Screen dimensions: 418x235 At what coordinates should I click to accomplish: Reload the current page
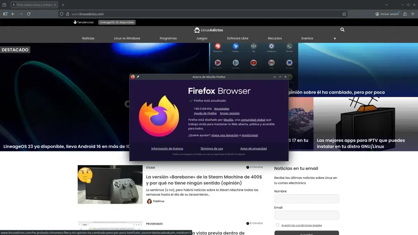29,14
